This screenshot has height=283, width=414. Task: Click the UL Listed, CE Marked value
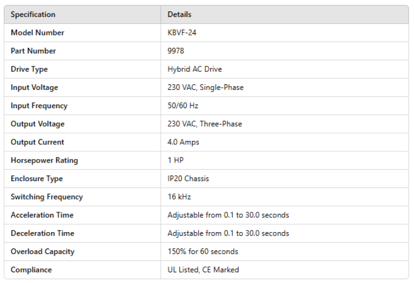203,270
